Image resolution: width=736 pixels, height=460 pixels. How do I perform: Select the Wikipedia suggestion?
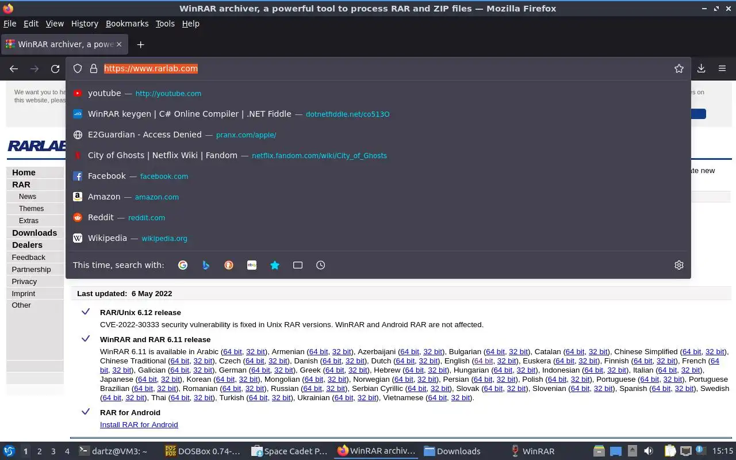coord(378,238)
